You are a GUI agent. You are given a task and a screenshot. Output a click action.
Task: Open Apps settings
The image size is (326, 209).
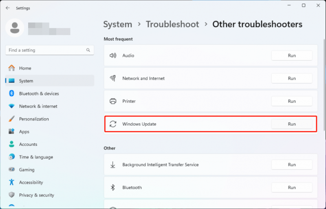pyautogui.click(x=50, y=132)
